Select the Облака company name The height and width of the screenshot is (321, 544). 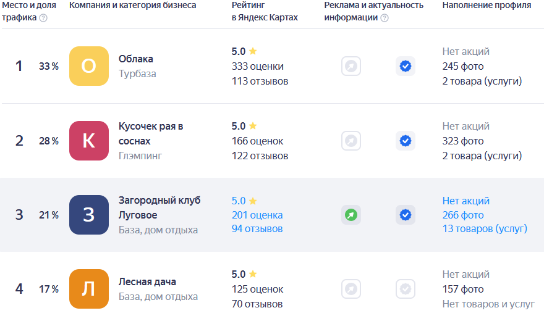tap(136, 59)
